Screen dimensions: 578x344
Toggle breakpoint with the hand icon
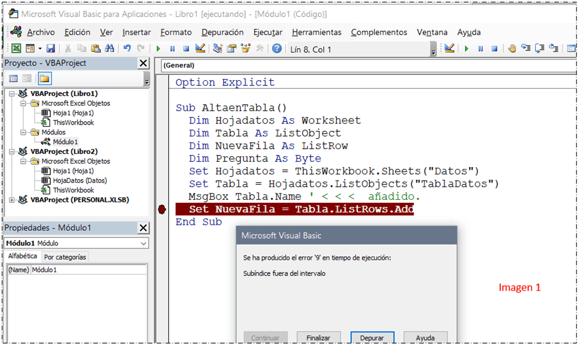[512, 48]
